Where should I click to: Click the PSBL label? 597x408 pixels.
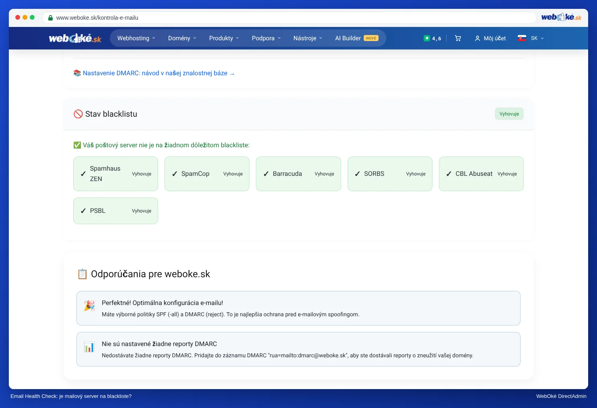(98, 211)
